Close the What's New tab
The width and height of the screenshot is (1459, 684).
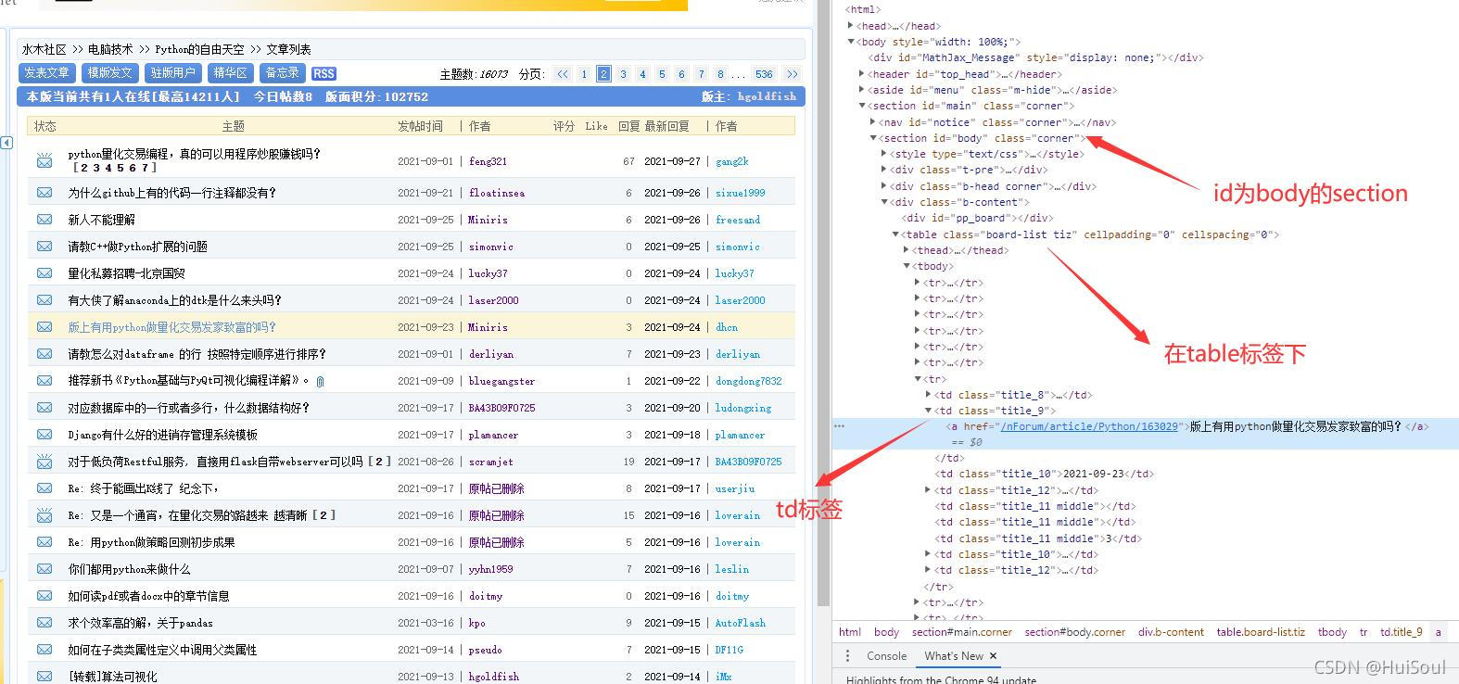pos(993,655)
